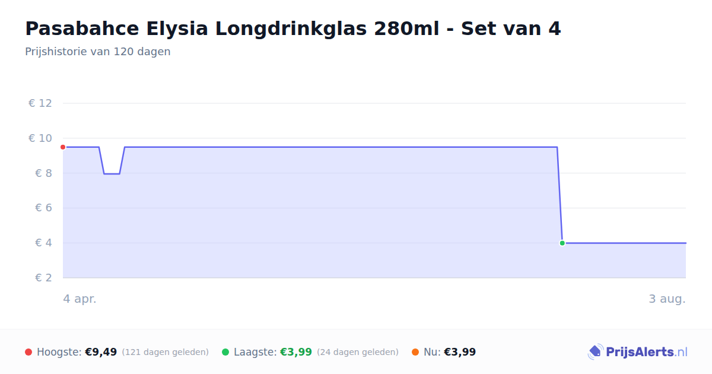The height and width of the screenshot is (374, 712).
Task: Click the temporary price dip in chart line
Action: click(112, 173)
